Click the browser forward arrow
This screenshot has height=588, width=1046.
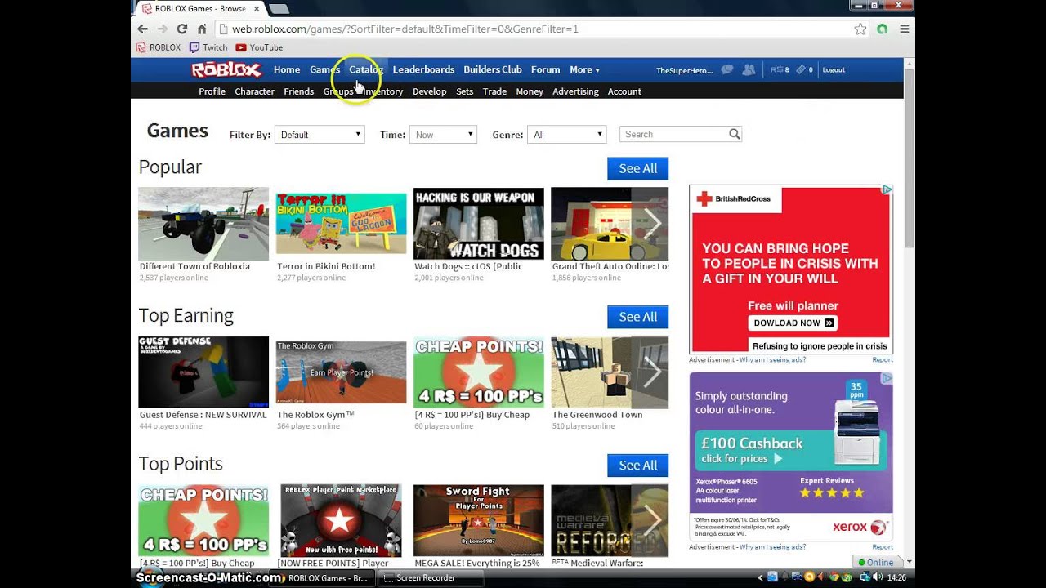pos(162,29)
